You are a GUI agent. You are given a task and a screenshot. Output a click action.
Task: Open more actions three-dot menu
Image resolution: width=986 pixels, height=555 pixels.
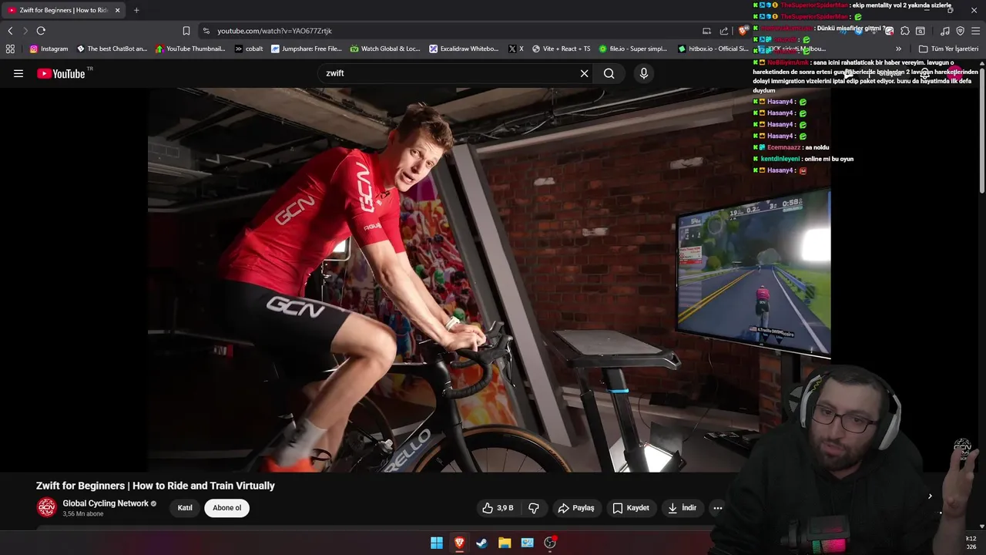pyautogui.click(x=718, y=508)
